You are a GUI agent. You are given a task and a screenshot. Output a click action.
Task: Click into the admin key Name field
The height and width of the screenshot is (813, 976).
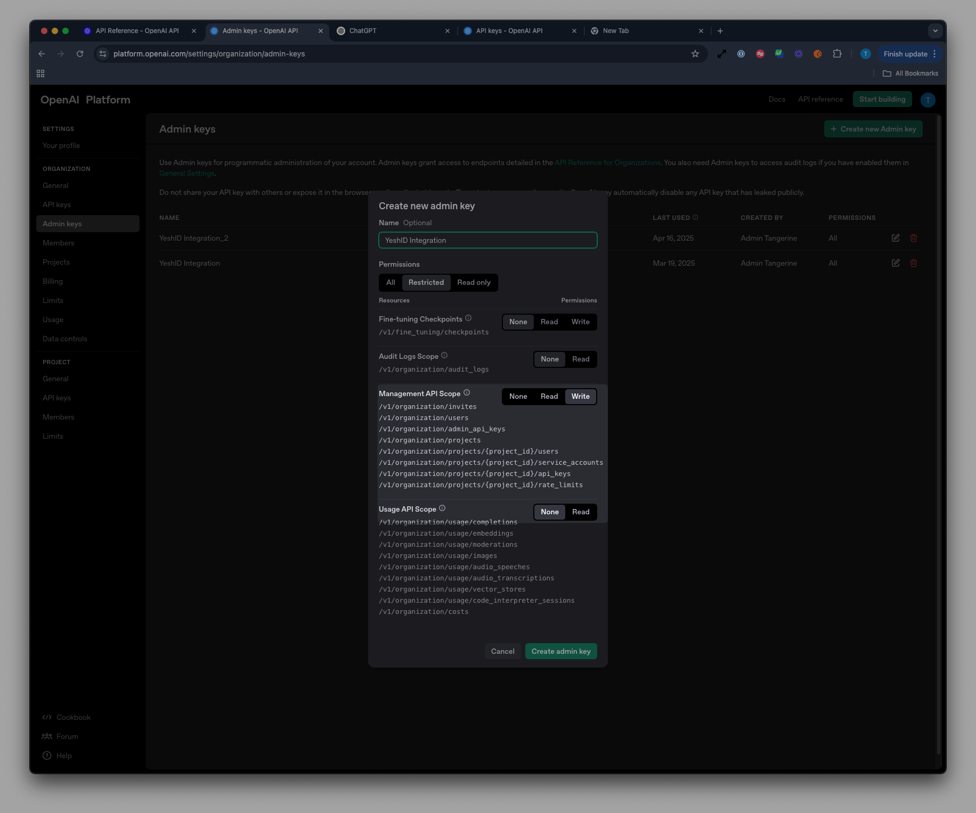point(488,240)
